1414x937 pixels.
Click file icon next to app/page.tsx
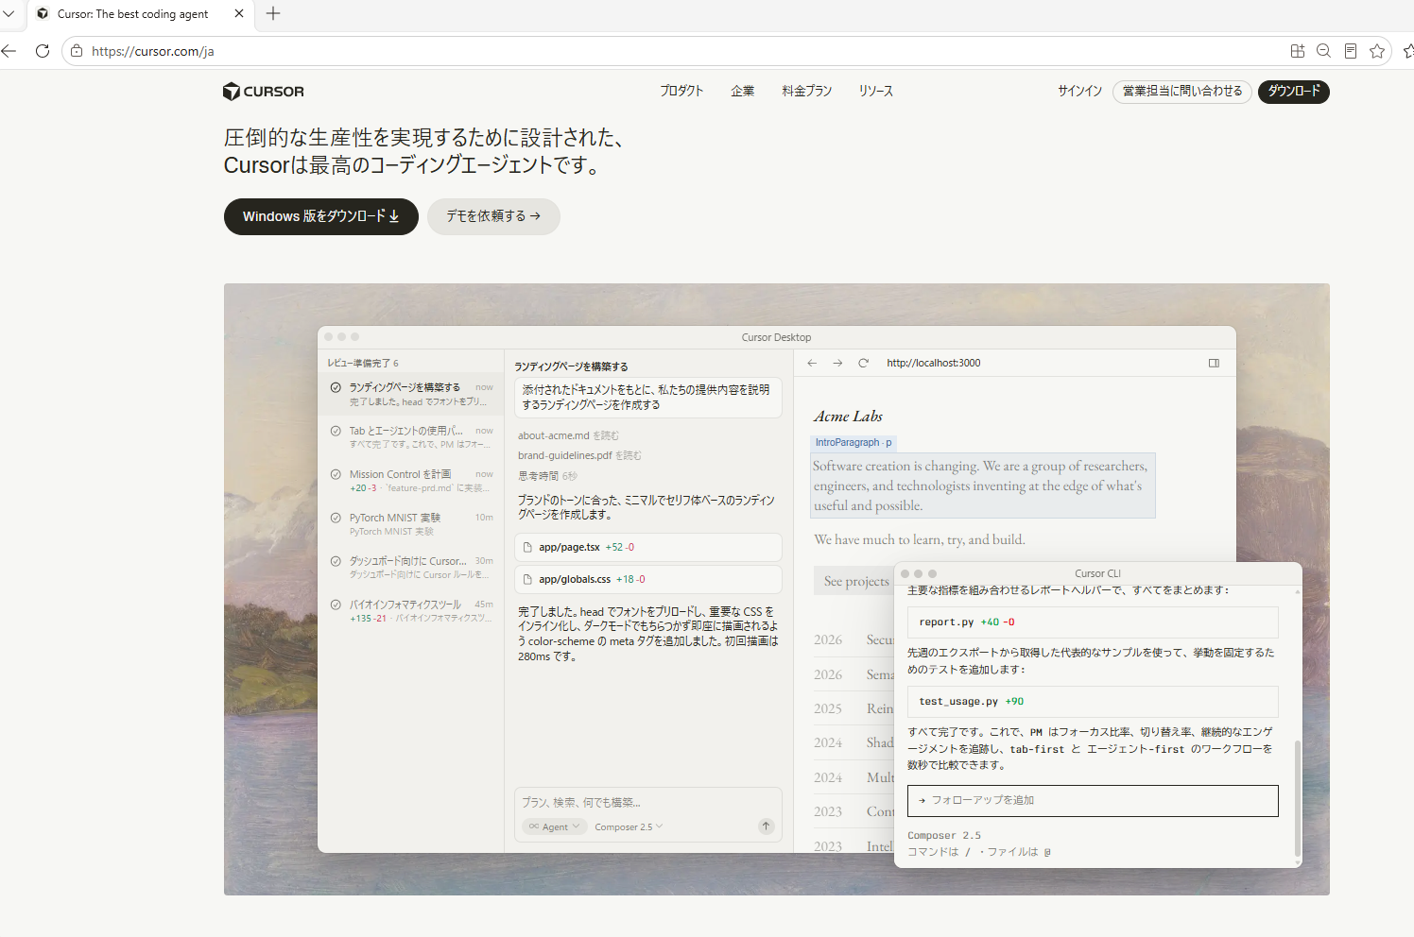(528, 547)
